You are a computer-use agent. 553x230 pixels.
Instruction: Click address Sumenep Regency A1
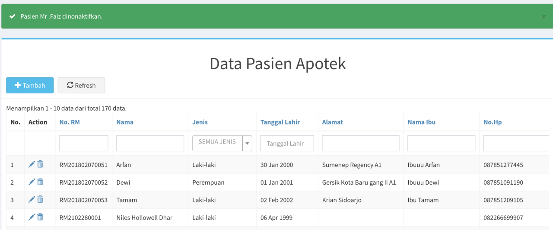(352, 165)
